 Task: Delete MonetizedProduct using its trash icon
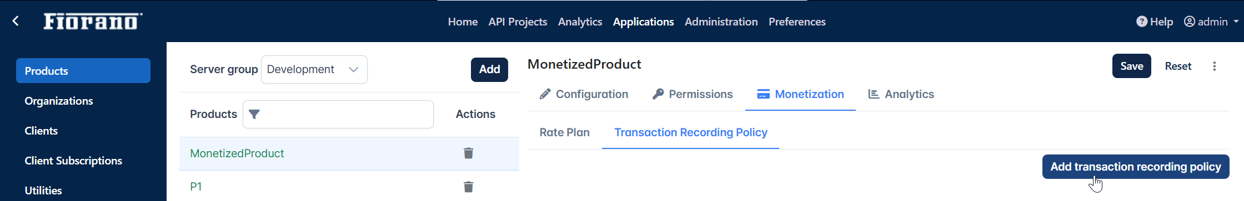click(x=468, y=153)
